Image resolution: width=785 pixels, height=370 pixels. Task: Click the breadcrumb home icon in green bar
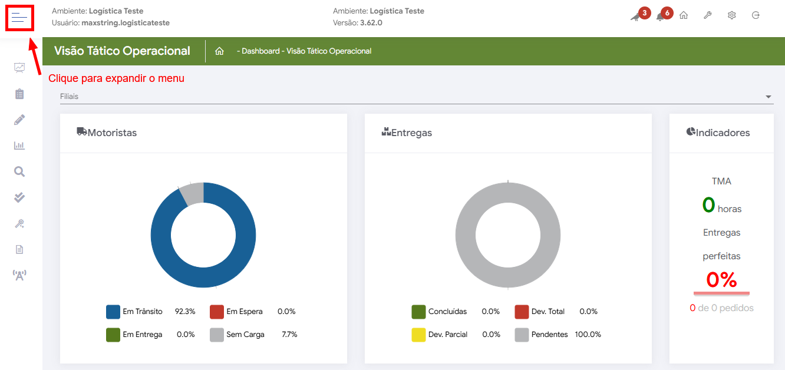click(x=219, y=51)
